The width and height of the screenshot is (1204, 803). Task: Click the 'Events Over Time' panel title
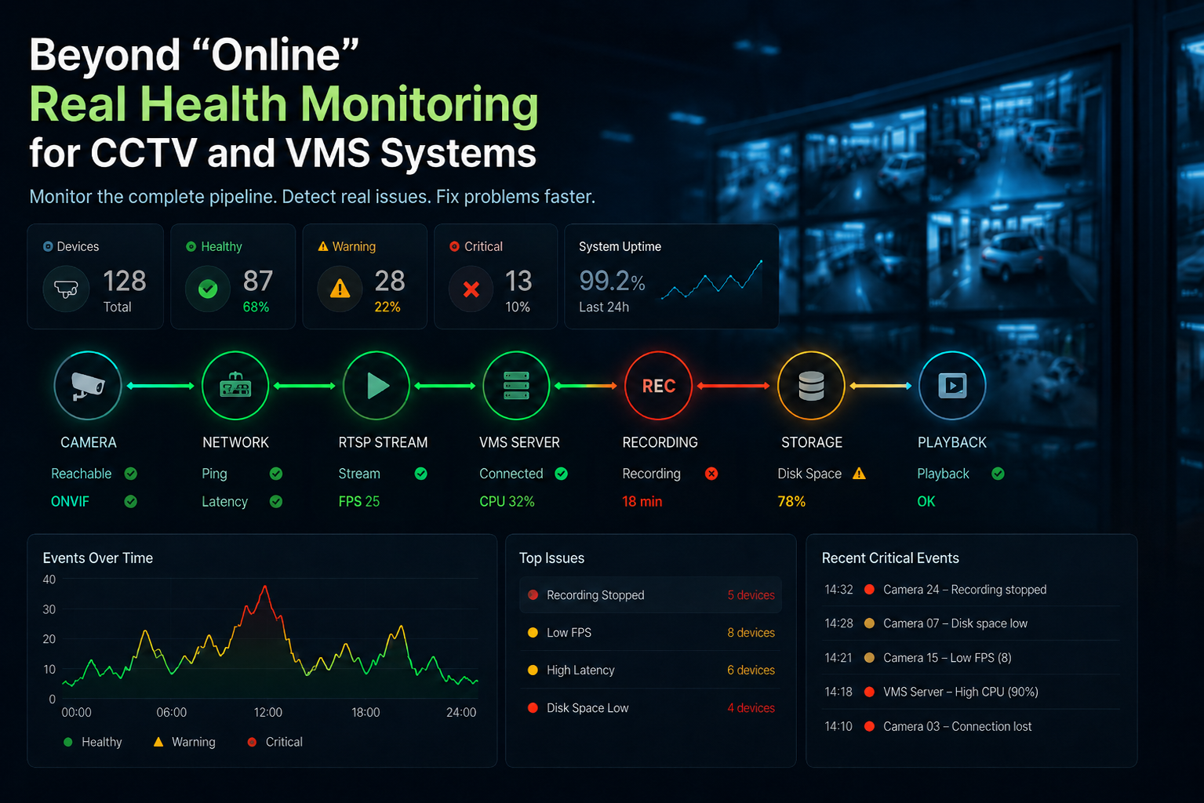click(98, 558)
